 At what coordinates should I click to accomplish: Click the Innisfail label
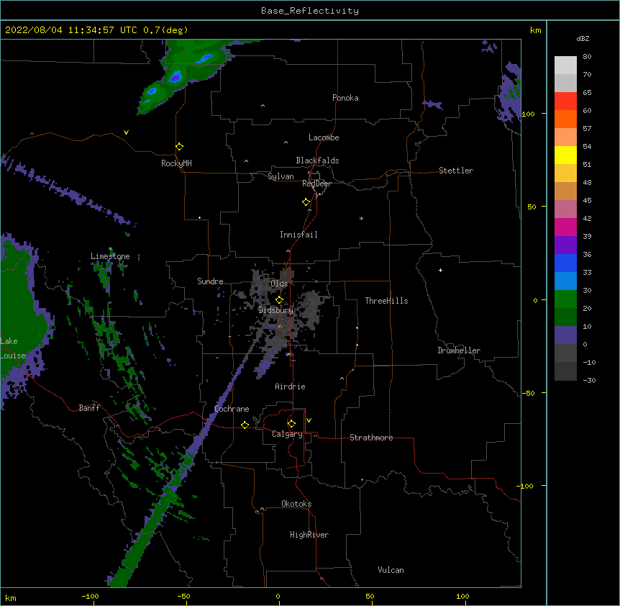pos(298,235)
